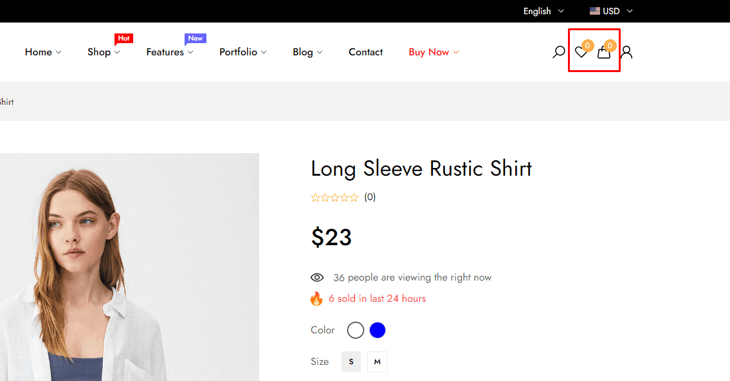
Task: Select size S option
Action: (x=351, y=362)
